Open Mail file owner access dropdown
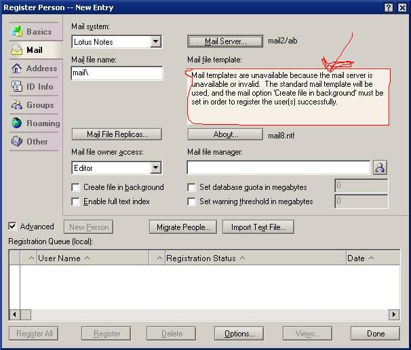The image size is (411, 350). (156, 168)
